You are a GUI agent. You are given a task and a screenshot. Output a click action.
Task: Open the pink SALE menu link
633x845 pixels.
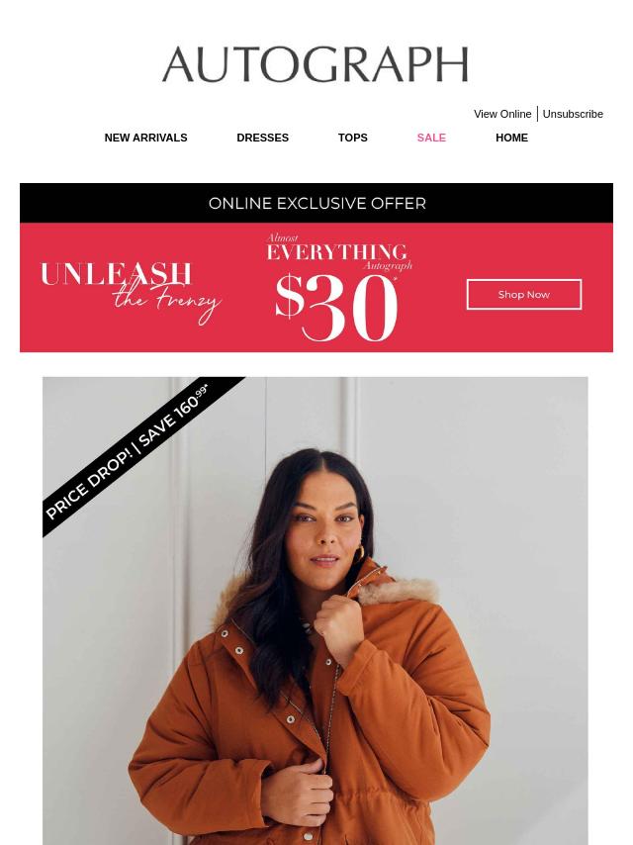pyautogui.click(x=431, y=138)
